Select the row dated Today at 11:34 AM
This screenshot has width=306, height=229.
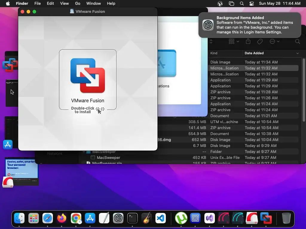tap(253, 62)
